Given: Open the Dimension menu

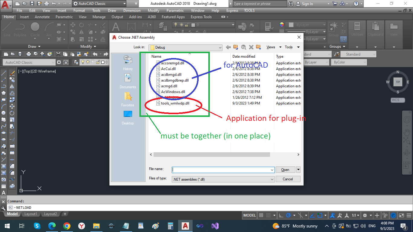Looking at the screenshot, I should (x=132, y=10).
